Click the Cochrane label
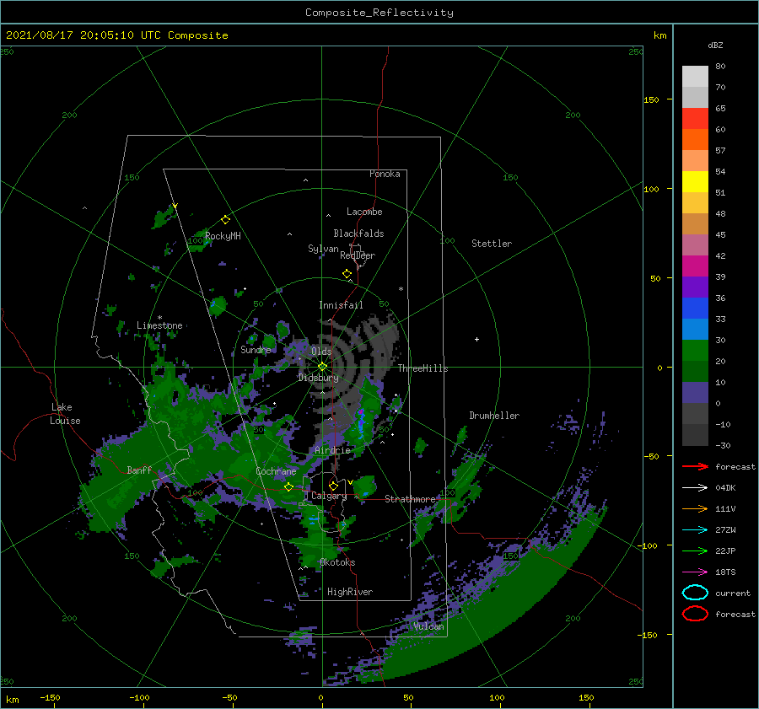The height and width of the screenshot is (709, 759). coord(276,471)
